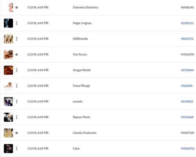Open the three-dot menu for SAWImedia
Screen dimensions: 196x157
(16, 39)
